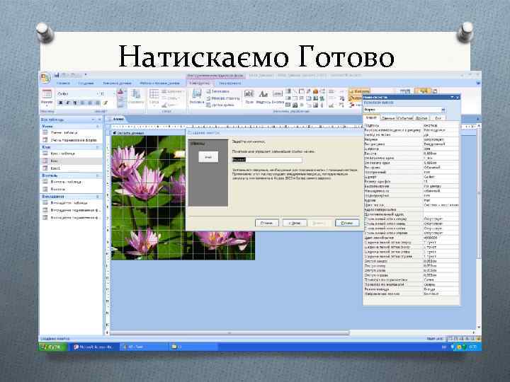
Task: Open the Другие tab in the property sheet
Action: click(421, 118)
